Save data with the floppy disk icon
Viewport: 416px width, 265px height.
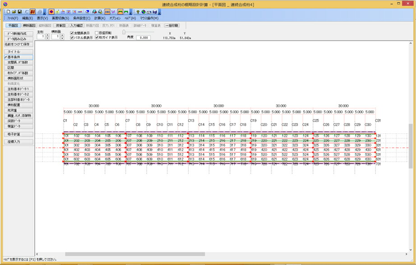20,12
